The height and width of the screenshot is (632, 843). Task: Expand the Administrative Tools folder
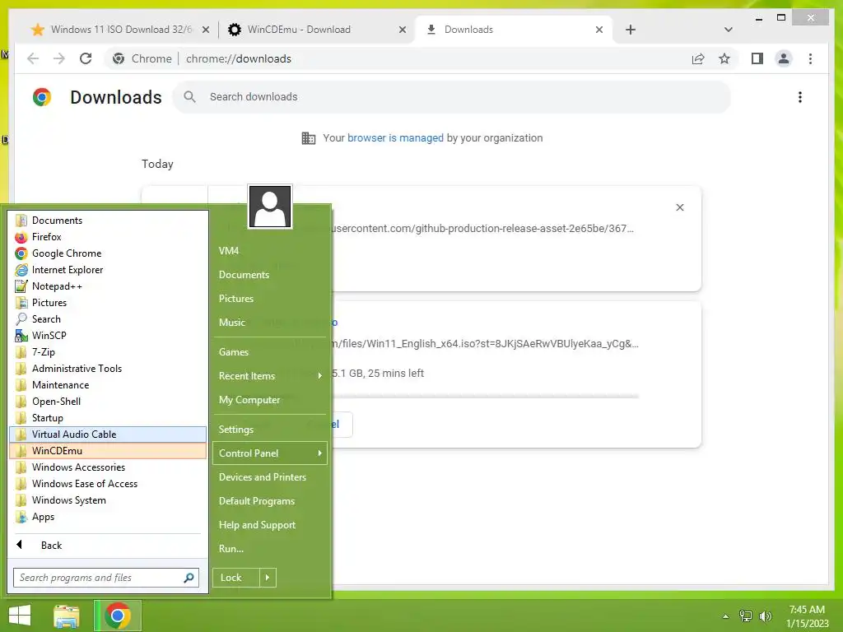pyautogui.click(x=108, y=368)
